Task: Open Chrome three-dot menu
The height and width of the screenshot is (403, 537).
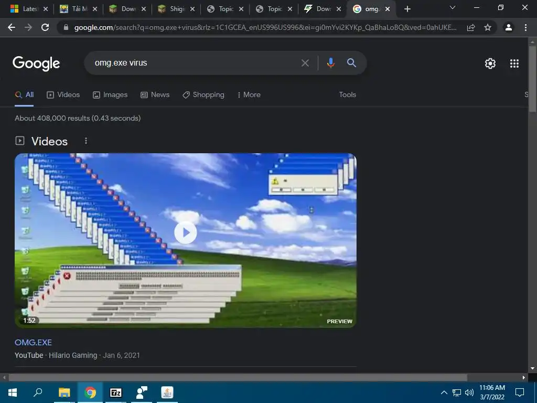Action: (525, 27)
